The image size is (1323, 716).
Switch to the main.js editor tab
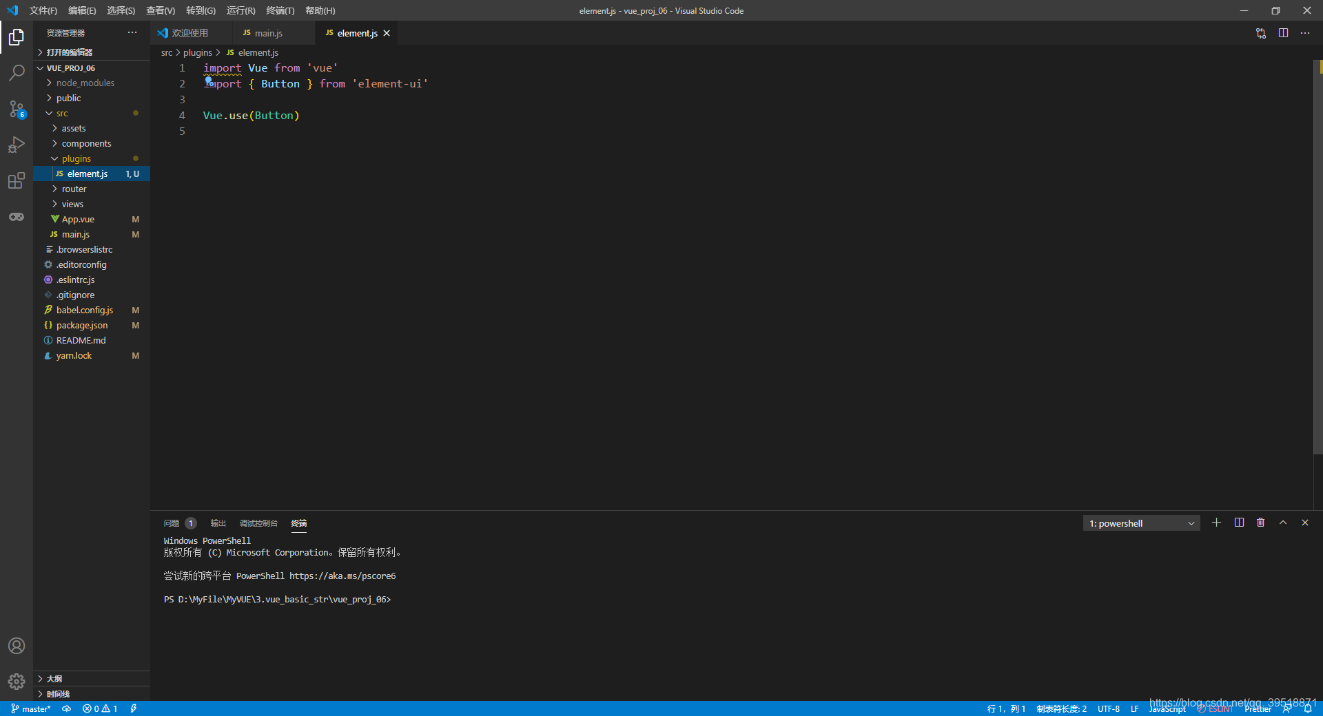coord(274,33)
